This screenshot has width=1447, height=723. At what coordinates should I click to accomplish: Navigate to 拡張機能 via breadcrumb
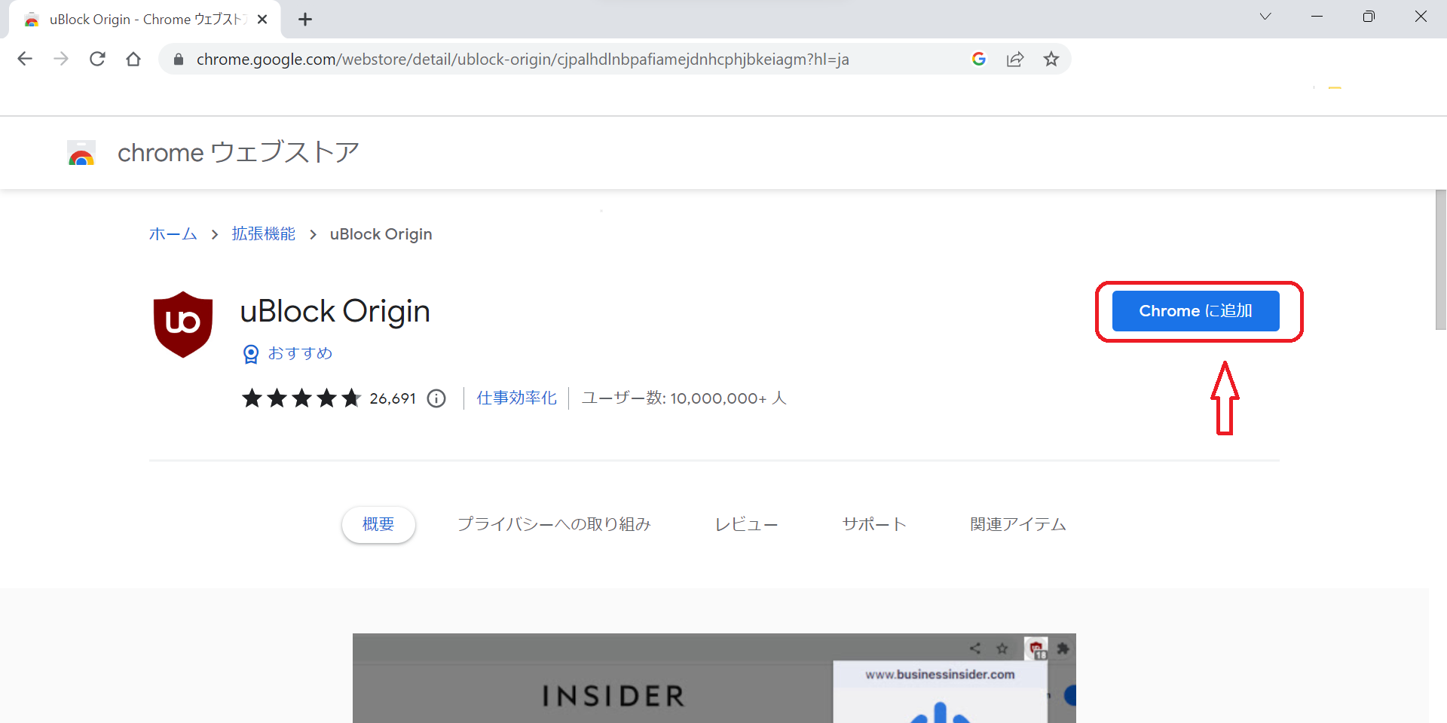[x=263, y=233]
